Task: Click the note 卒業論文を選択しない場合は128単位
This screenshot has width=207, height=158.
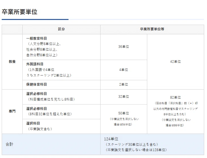Action: (x=136, y=150)
